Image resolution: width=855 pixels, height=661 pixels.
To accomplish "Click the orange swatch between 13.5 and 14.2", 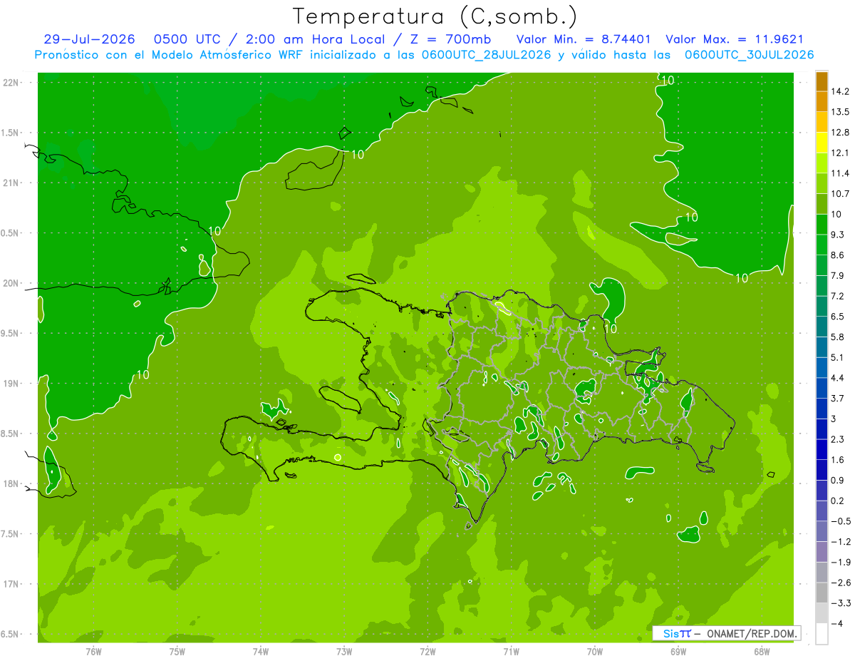I will 821,101.
